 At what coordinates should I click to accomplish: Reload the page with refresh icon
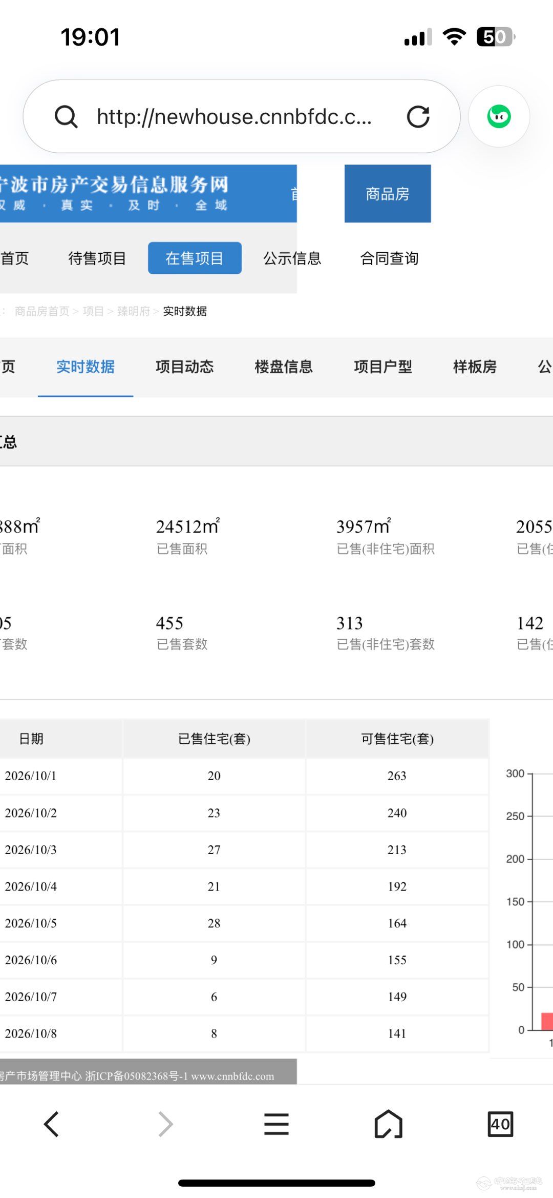(418, 117)
